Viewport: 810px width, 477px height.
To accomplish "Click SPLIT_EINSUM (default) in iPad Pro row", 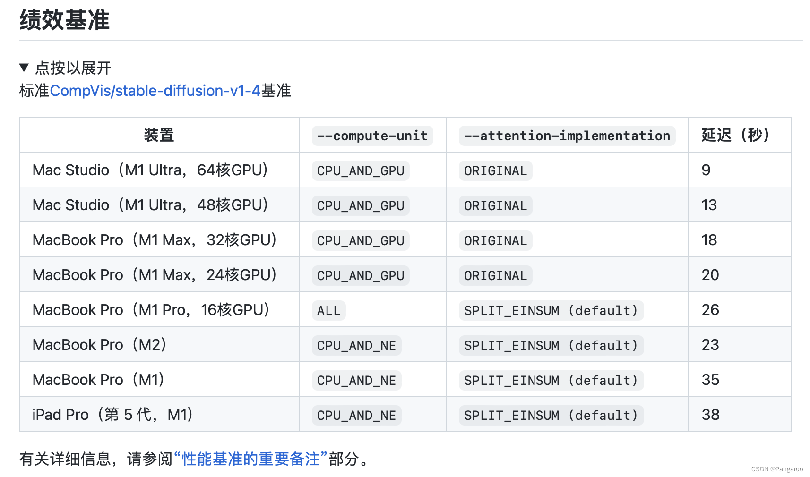I will click(x=551, y=415).
